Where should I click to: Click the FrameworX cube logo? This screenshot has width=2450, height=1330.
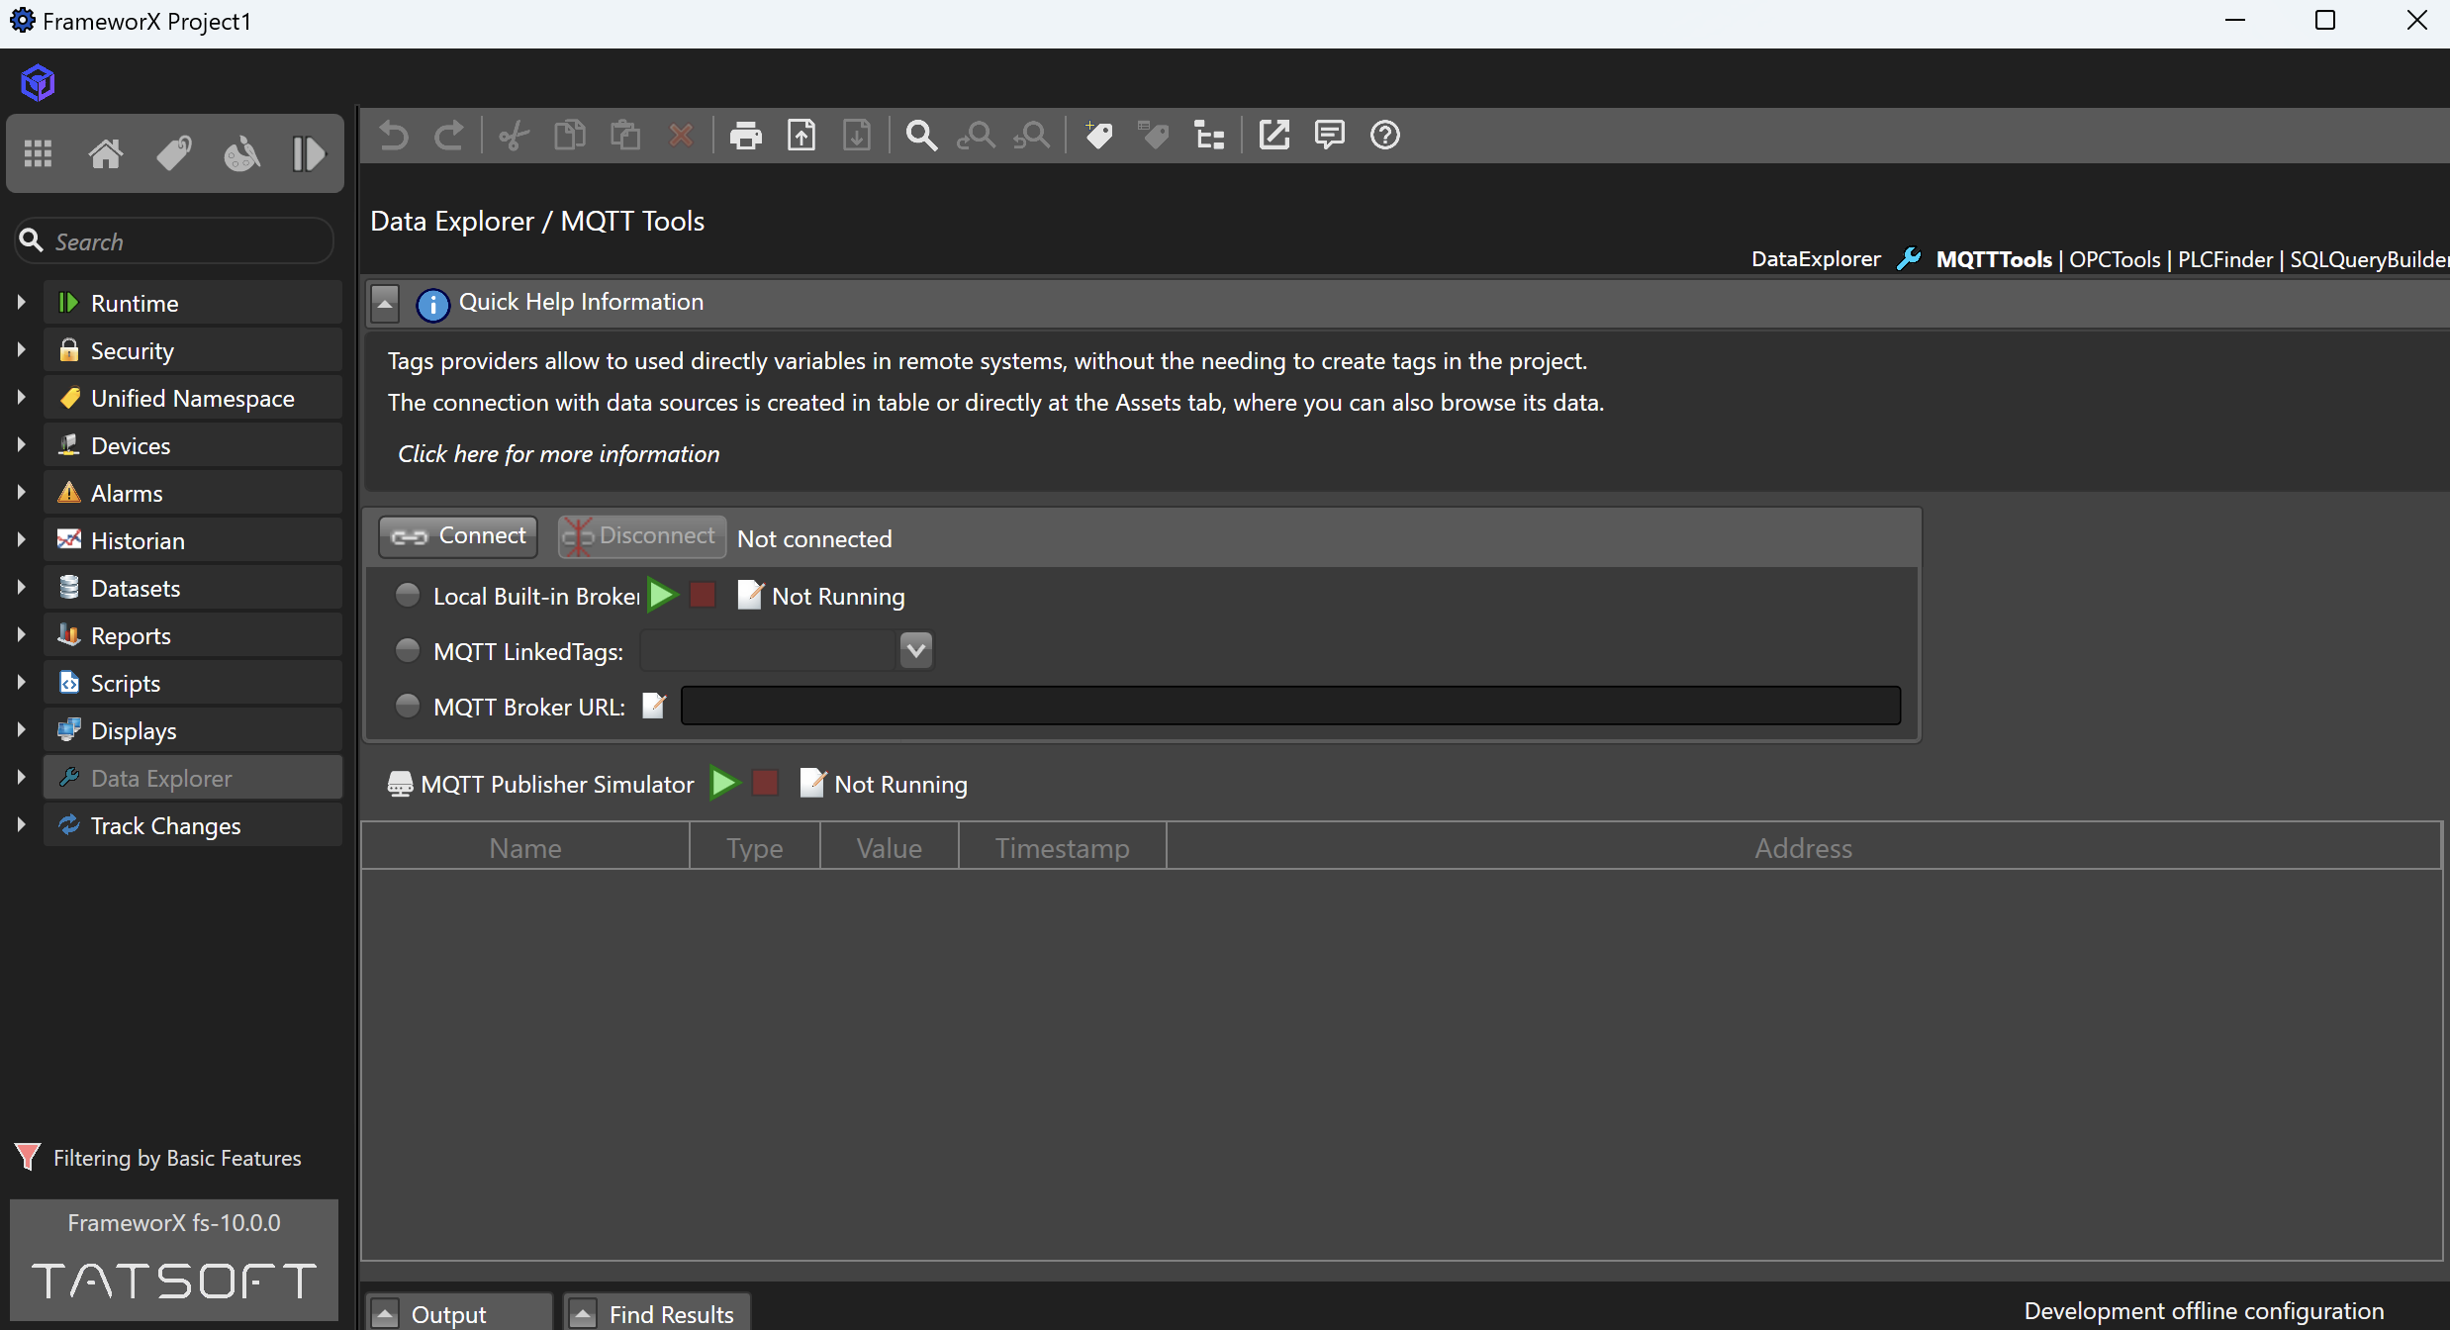[38, 83]
